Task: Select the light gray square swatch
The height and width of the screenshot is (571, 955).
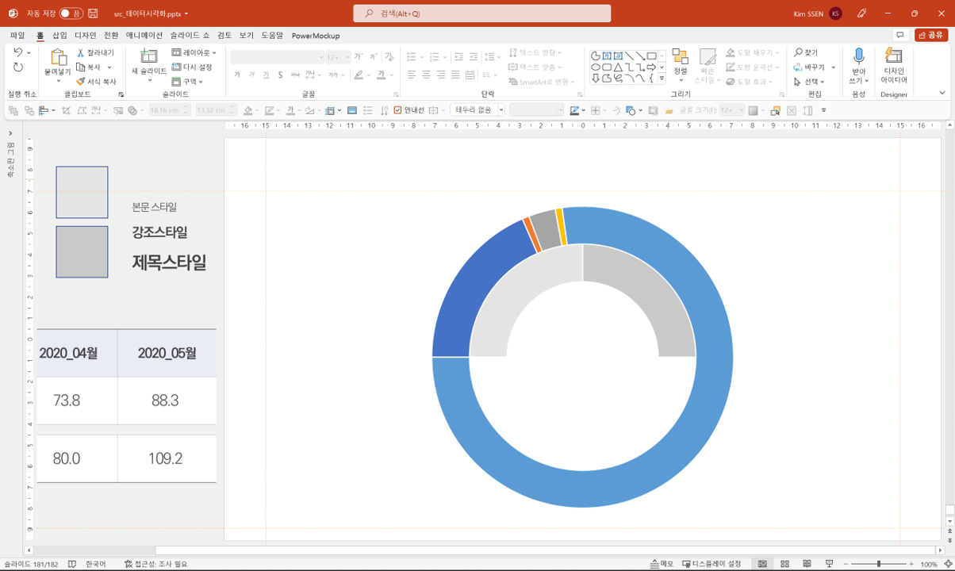Action: (82, 192)
